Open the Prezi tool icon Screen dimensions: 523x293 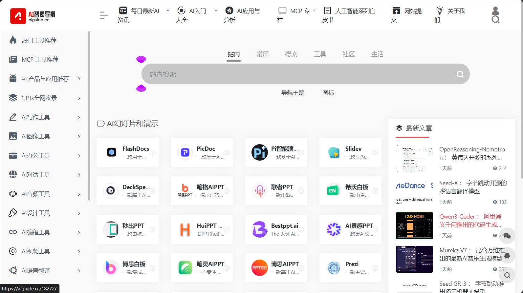tap(334, 268)
